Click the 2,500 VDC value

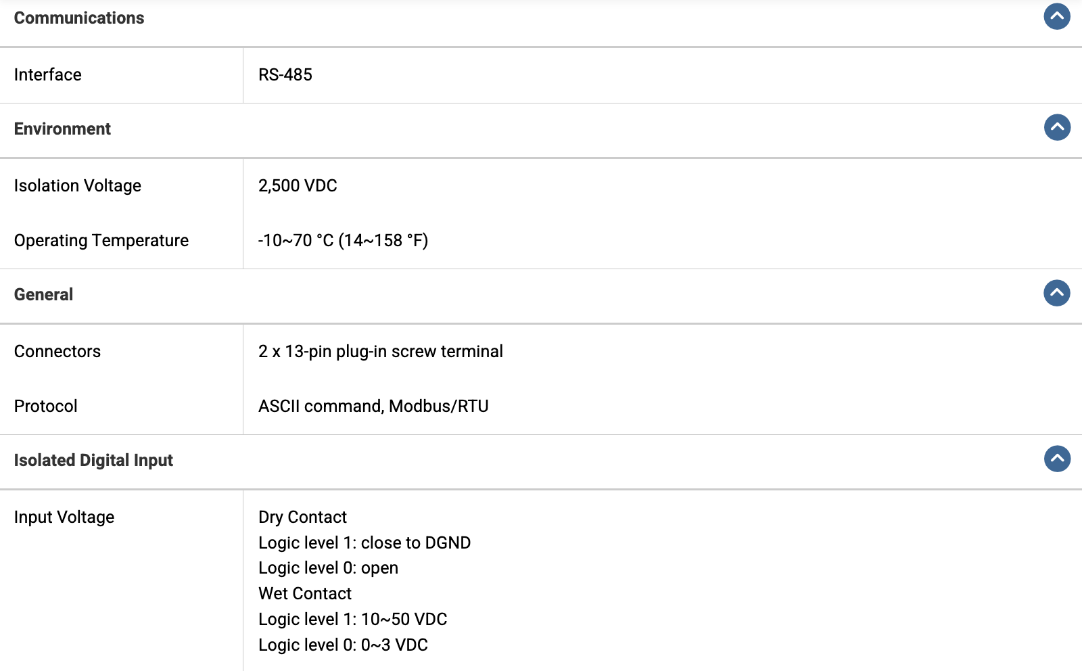click(298, 186)
